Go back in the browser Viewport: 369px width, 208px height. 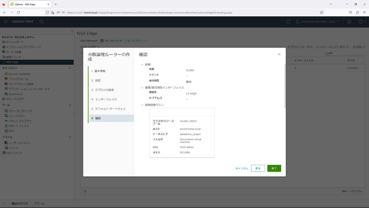pyautogui.click(x=5, y=12)
